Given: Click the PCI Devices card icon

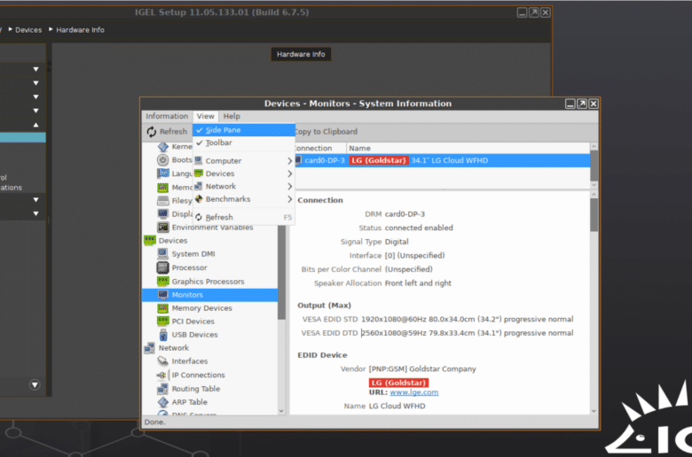Looking at the screenshot, I should (x=163, y=321).
